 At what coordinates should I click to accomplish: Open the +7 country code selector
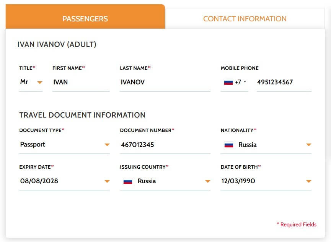point(235,82)
